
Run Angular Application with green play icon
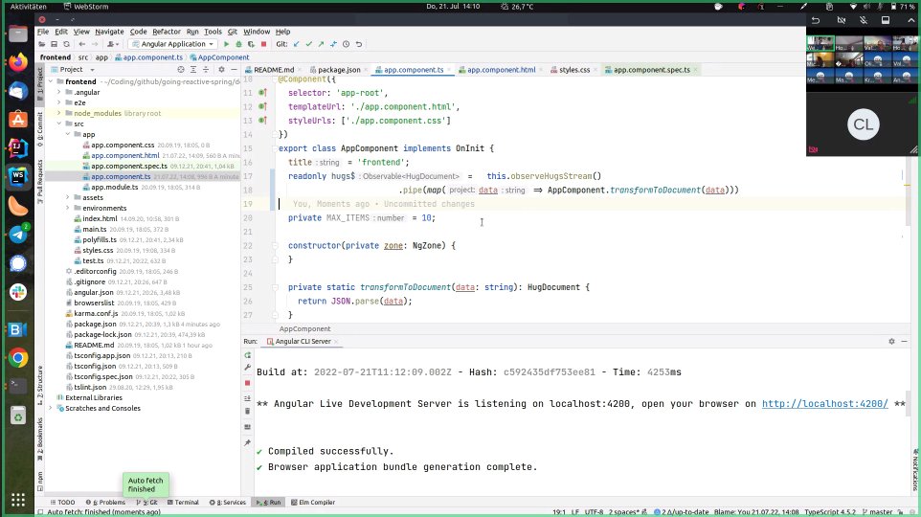226,44
